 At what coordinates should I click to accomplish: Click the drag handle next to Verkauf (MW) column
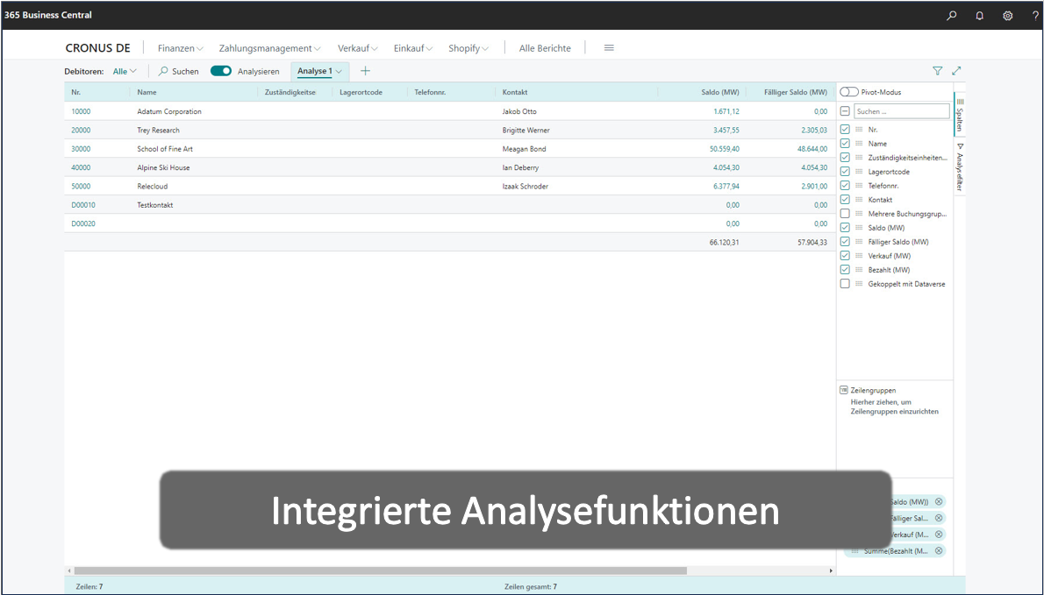point(859,256)
